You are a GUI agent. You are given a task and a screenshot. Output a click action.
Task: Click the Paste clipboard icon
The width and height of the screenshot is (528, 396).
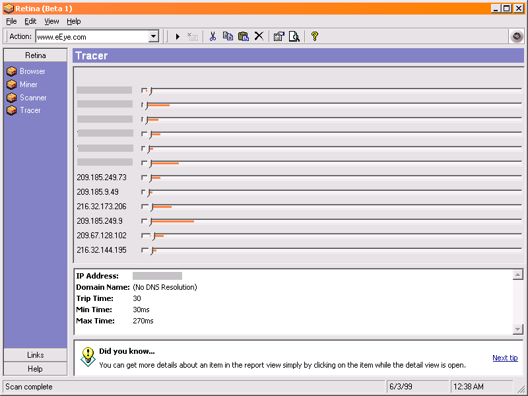coord(243,36)
